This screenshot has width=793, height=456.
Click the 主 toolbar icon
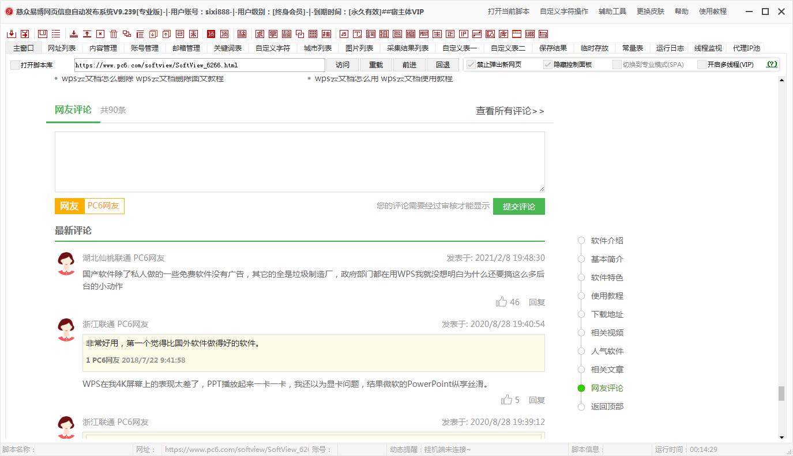[x=437, y=34]
